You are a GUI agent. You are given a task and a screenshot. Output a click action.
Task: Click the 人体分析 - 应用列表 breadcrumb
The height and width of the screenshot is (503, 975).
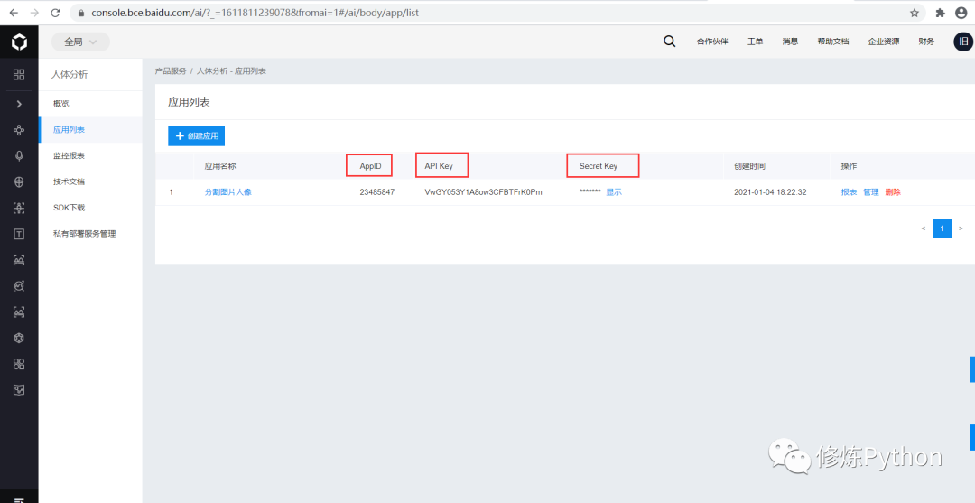point(231,71)
